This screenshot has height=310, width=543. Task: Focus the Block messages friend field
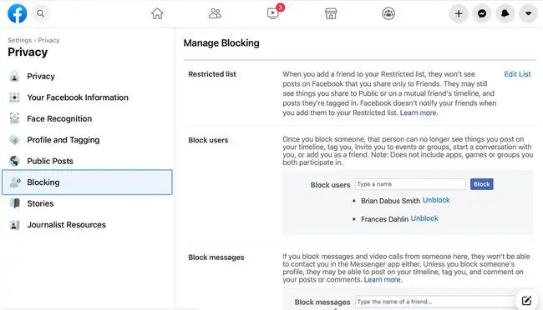(436, 302)
